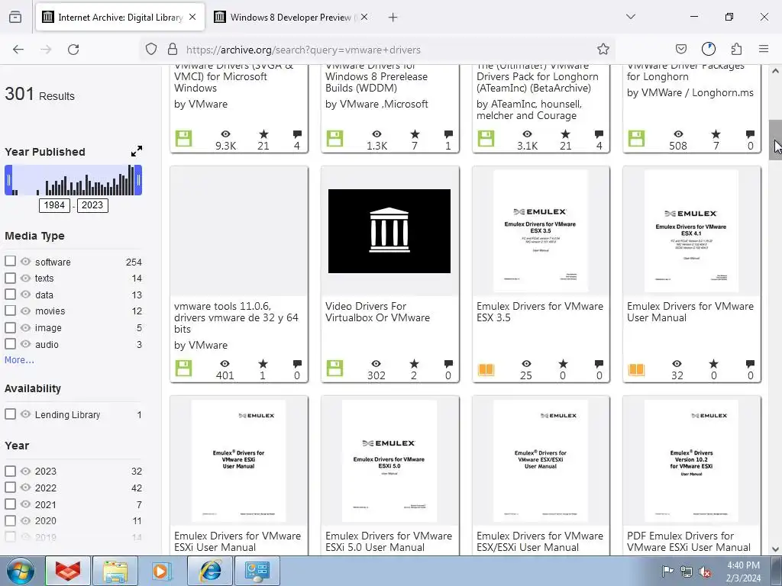Click the right handle of year range slider
Screen dimensions: 782x586
click(x=139, y=180)
